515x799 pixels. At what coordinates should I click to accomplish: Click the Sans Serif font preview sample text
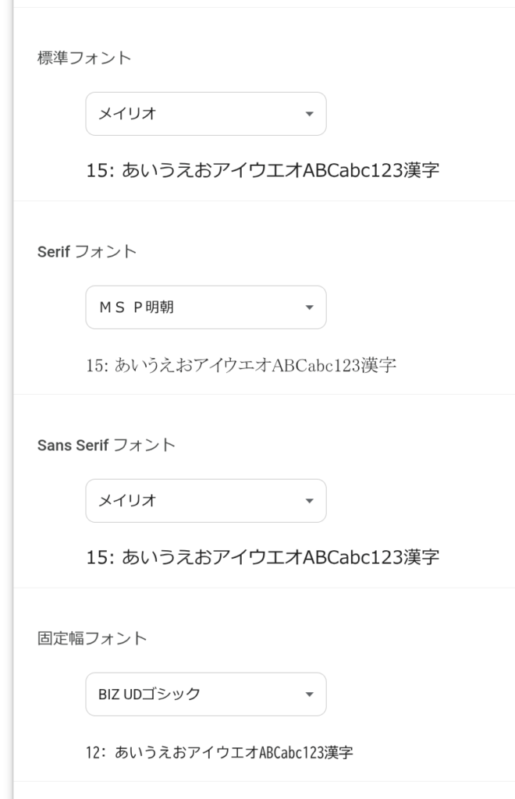point(262,557)
